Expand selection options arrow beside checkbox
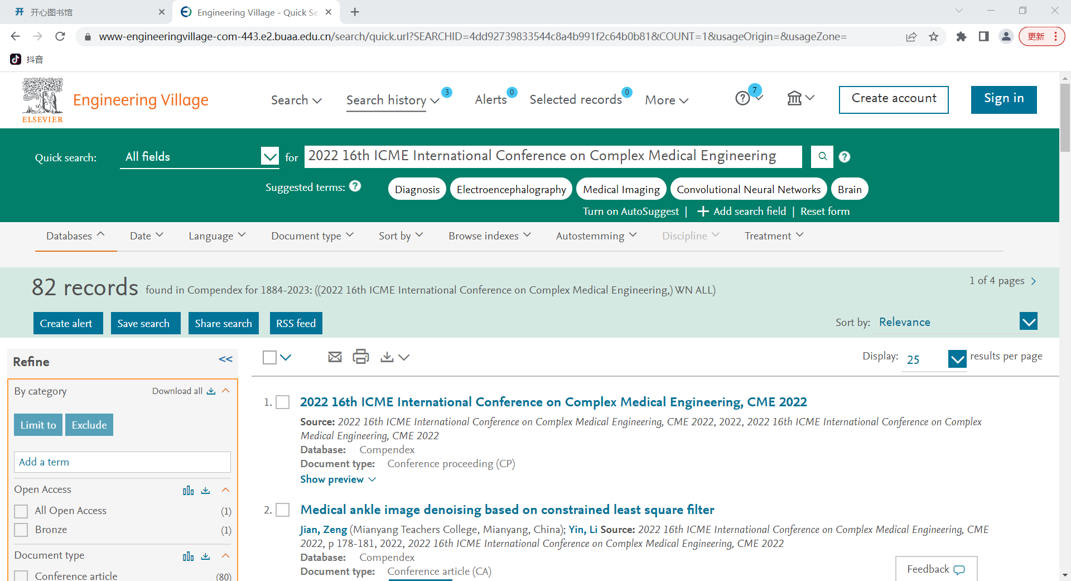Screen dimensions: 1071x581 point(286,357)
